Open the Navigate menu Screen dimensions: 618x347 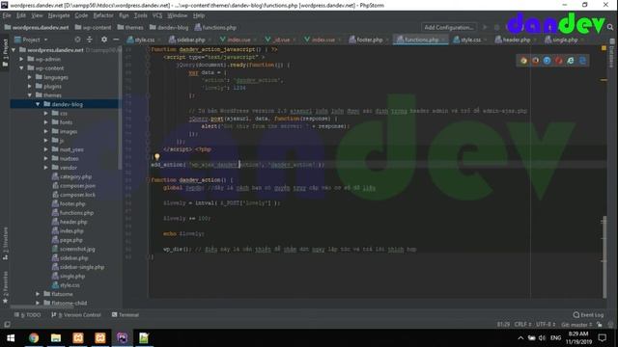[x=59, y=15]
